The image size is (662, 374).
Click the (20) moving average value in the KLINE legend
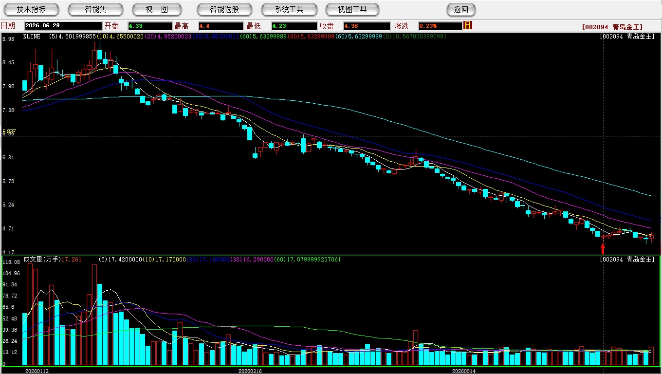coord(168,37)
